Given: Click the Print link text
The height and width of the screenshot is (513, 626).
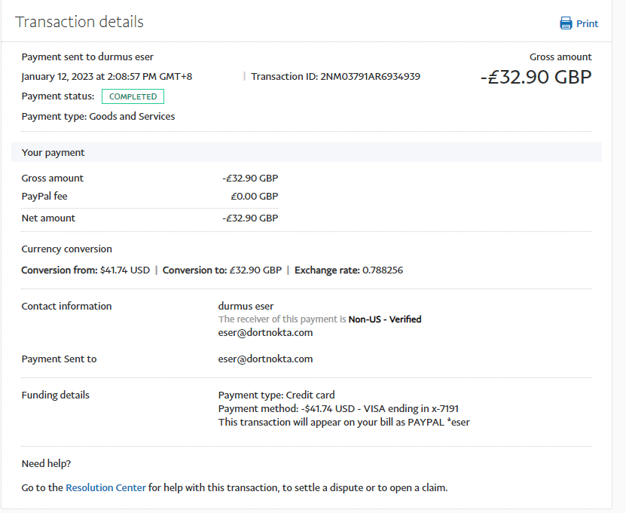Looking at the screenshot, I should (587, 23).
